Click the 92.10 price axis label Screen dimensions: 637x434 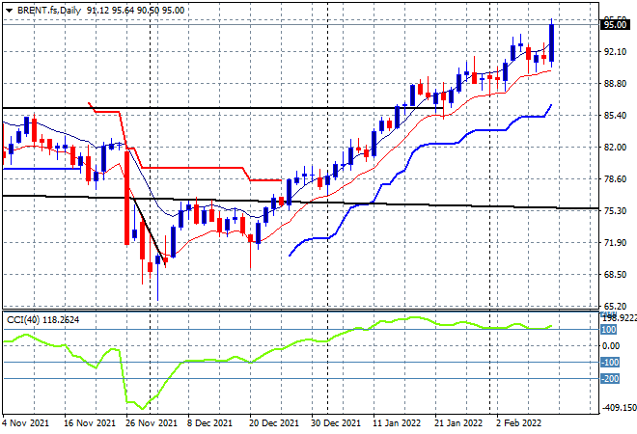click(x=615, y=51)
